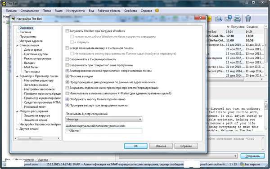Enable Запускать The Bat! при загрузке Windows
Viewport: 270px width, 169px height.
point(67,31)
